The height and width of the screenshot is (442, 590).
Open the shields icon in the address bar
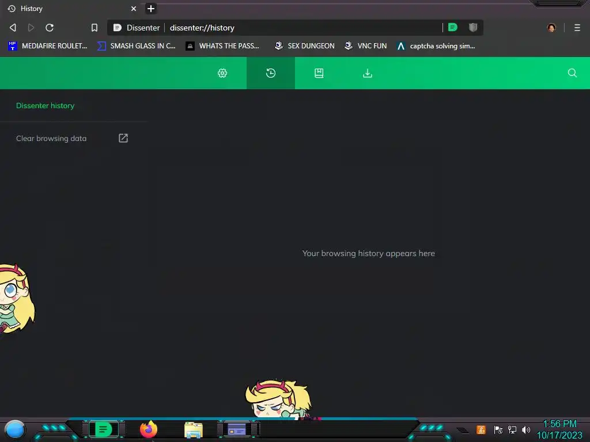(473, 27)
